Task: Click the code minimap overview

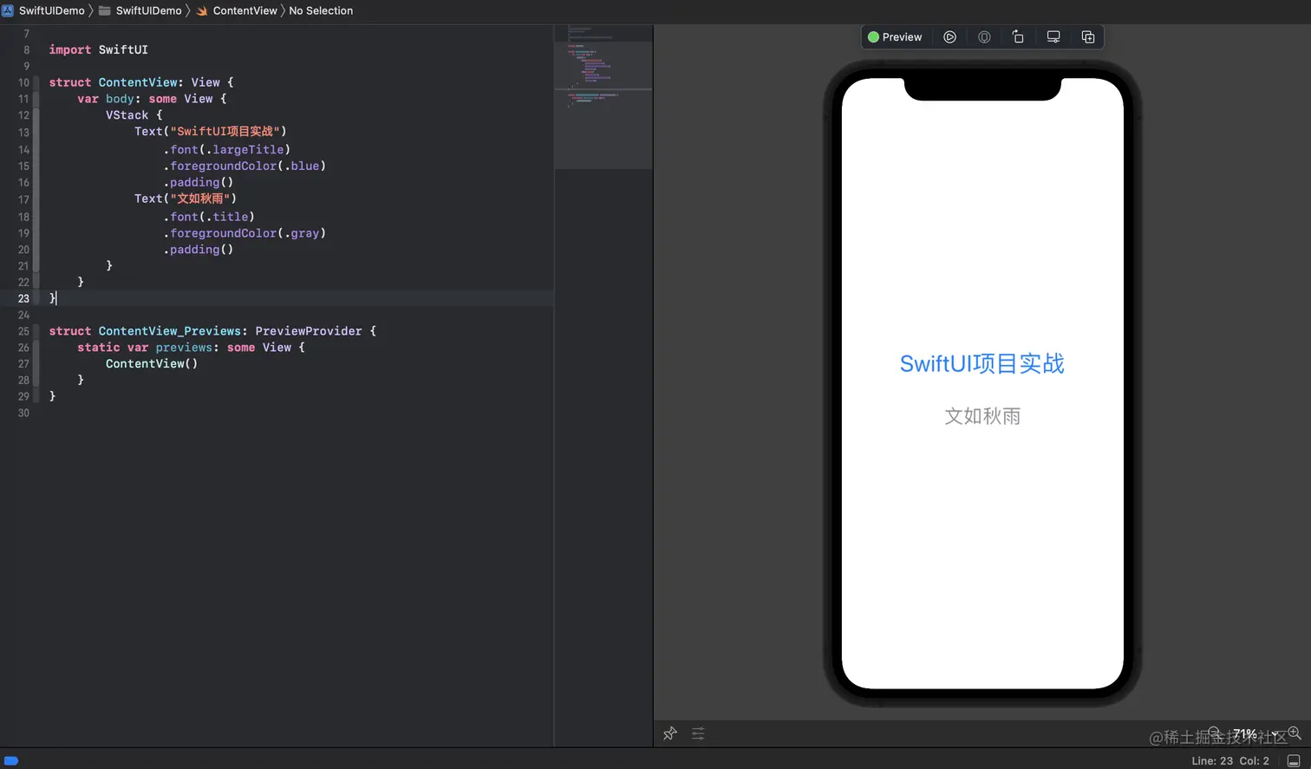Action: (603, 95)
